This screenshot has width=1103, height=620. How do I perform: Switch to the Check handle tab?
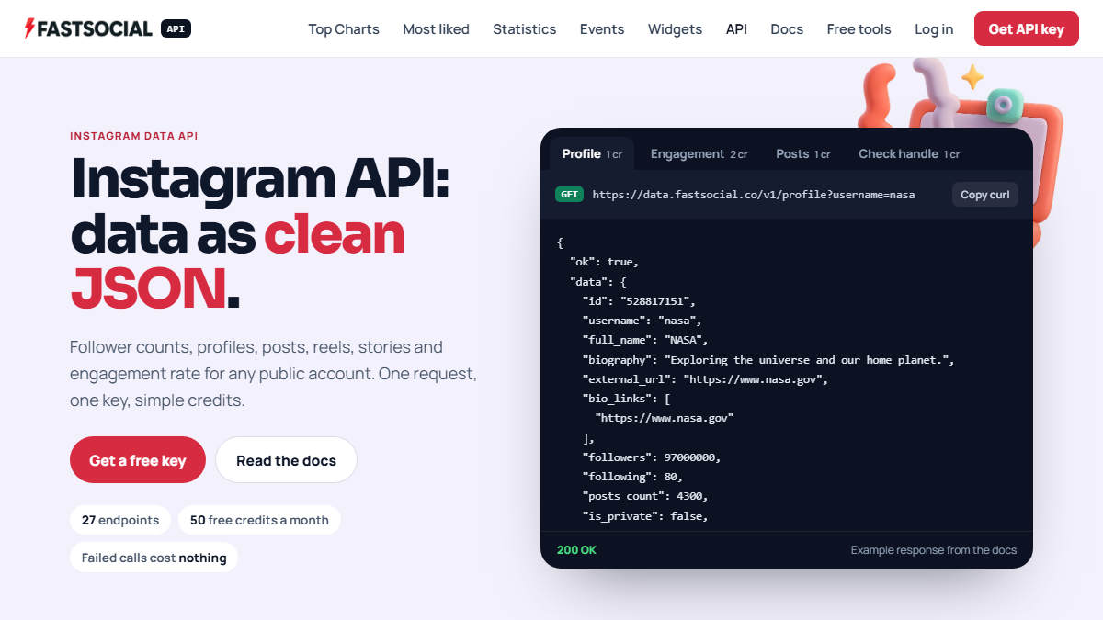908,153
